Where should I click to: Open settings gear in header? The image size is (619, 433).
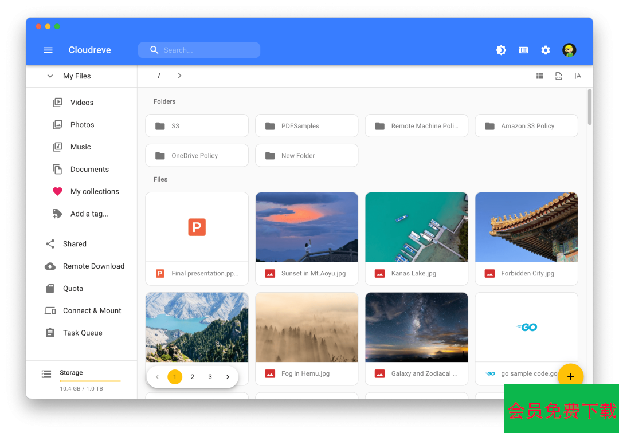pyautogui.click(x=546, y=50)
